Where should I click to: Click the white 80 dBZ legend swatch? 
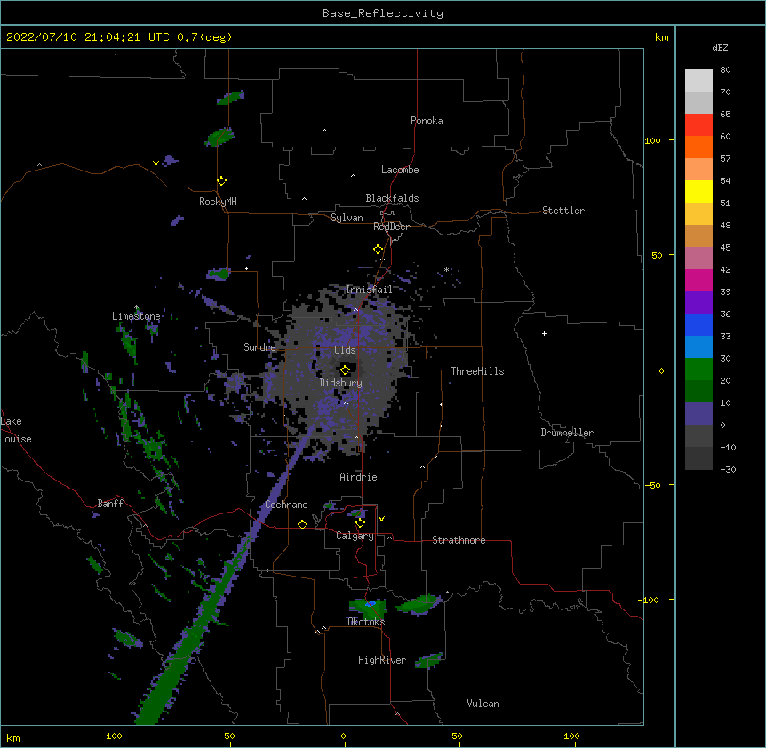[x=698, y=81]
